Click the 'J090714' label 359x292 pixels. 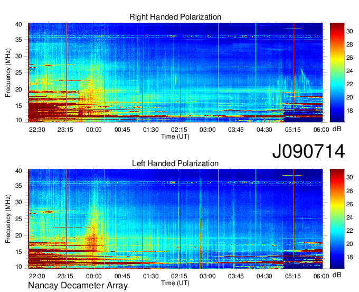[x=308, y=151]
